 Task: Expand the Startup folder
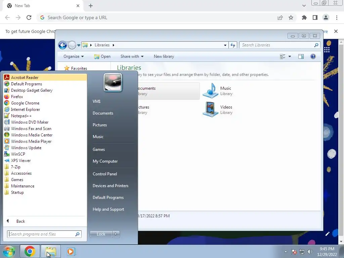click(x=45, y=192)
